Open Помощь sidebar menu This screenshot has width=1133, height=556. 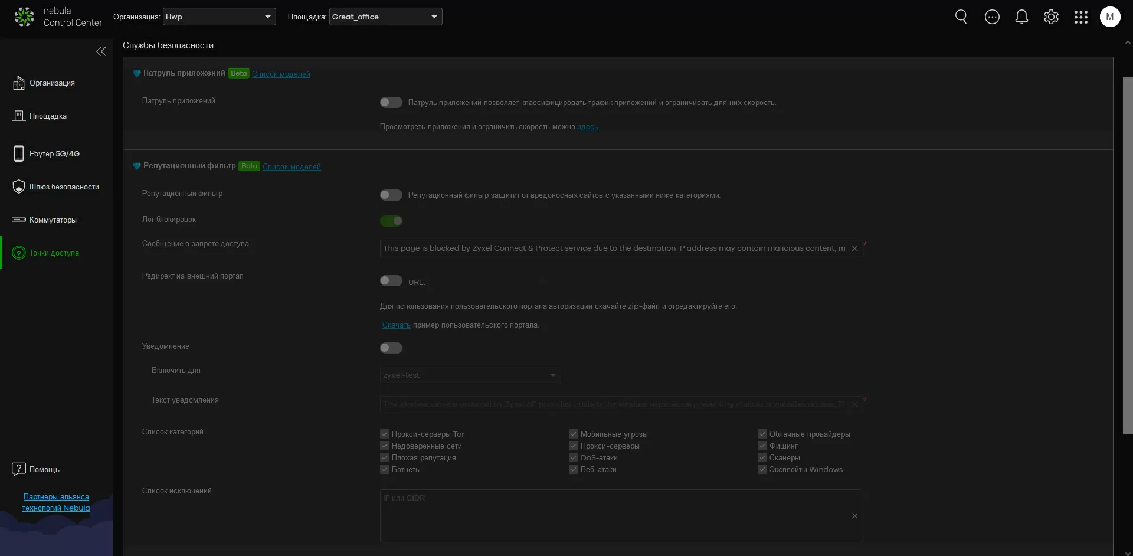pyautogui.click(x=57, y=469)
